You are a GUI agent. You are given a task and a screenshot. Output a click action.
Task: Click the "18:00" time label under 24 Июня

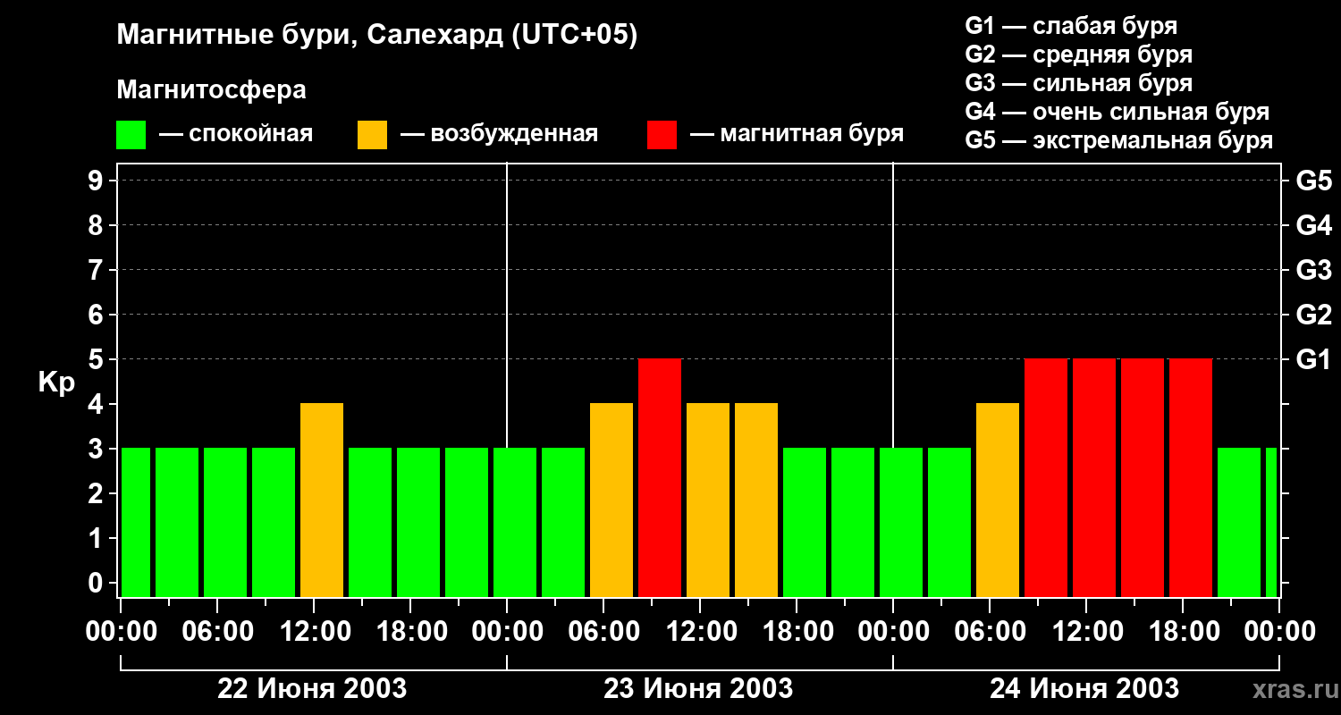(1183, 632)
